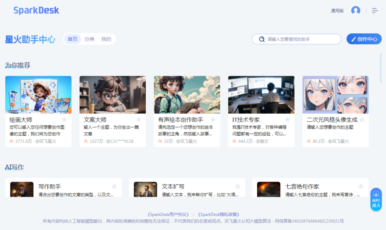
Task: Click the 星火助手中心 page title
Action: 30,39
